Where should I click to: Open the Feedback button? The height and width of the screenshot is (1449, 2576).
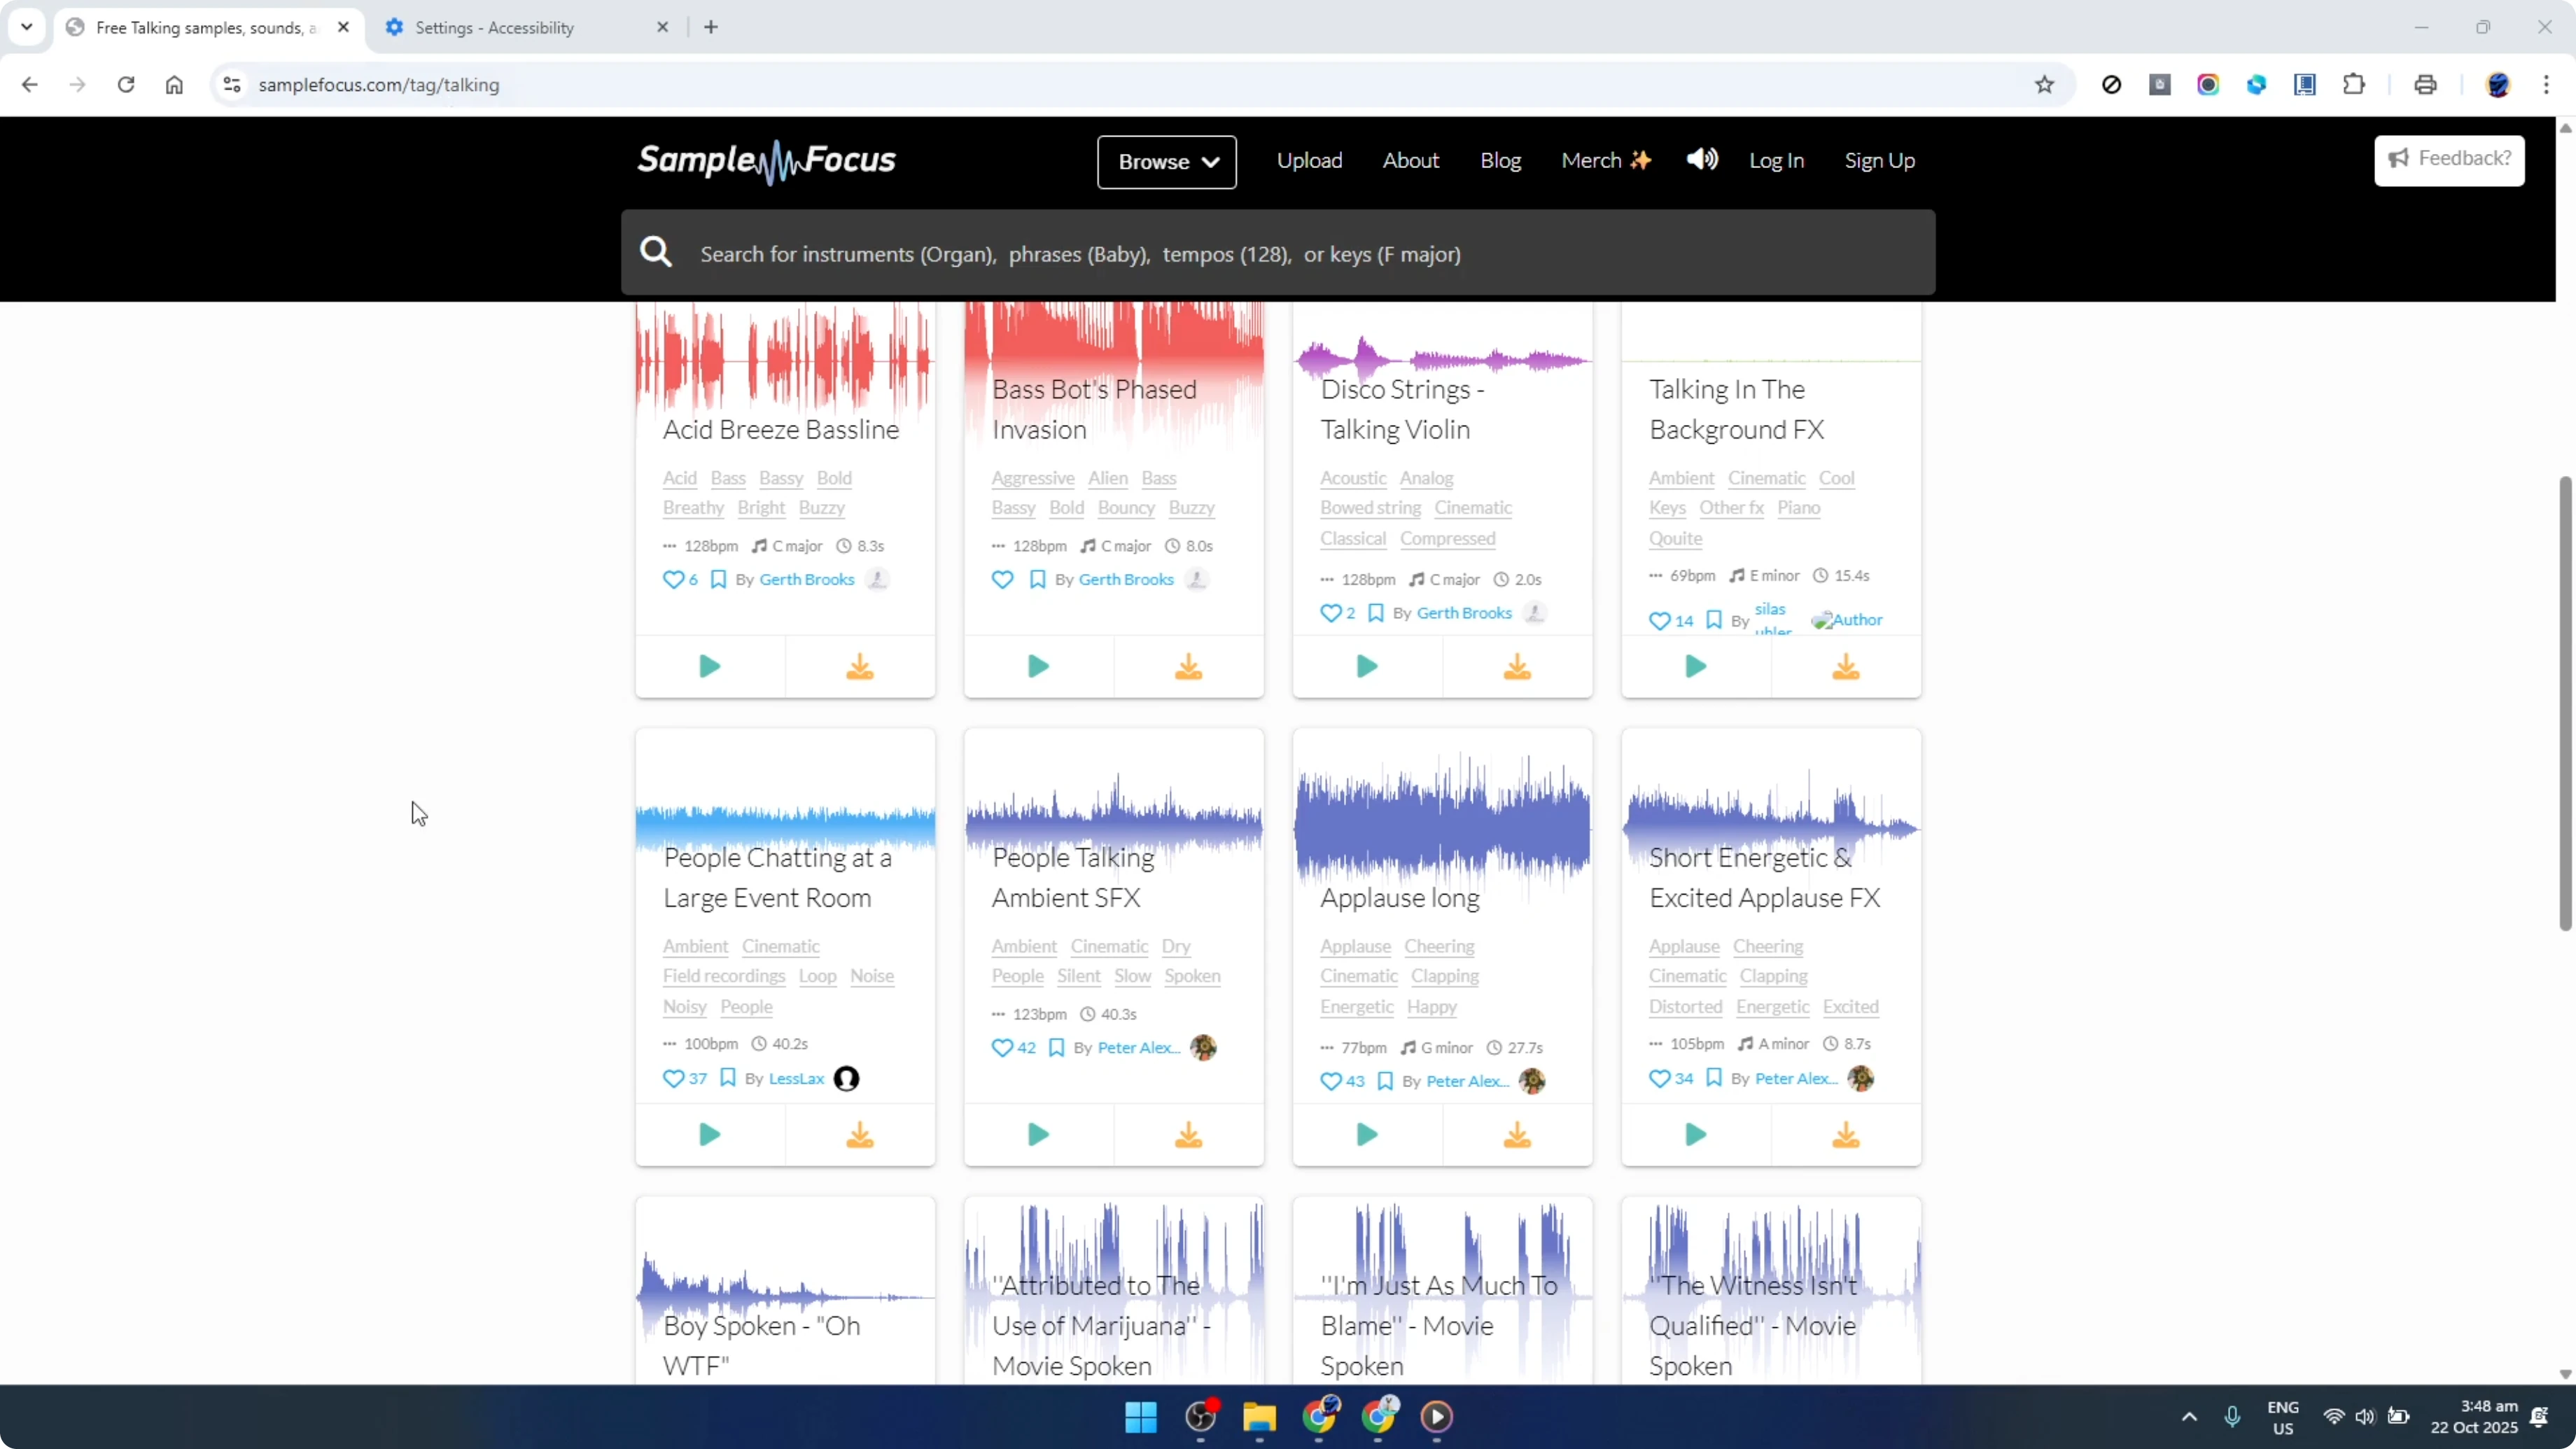[x=2449, y=160]
